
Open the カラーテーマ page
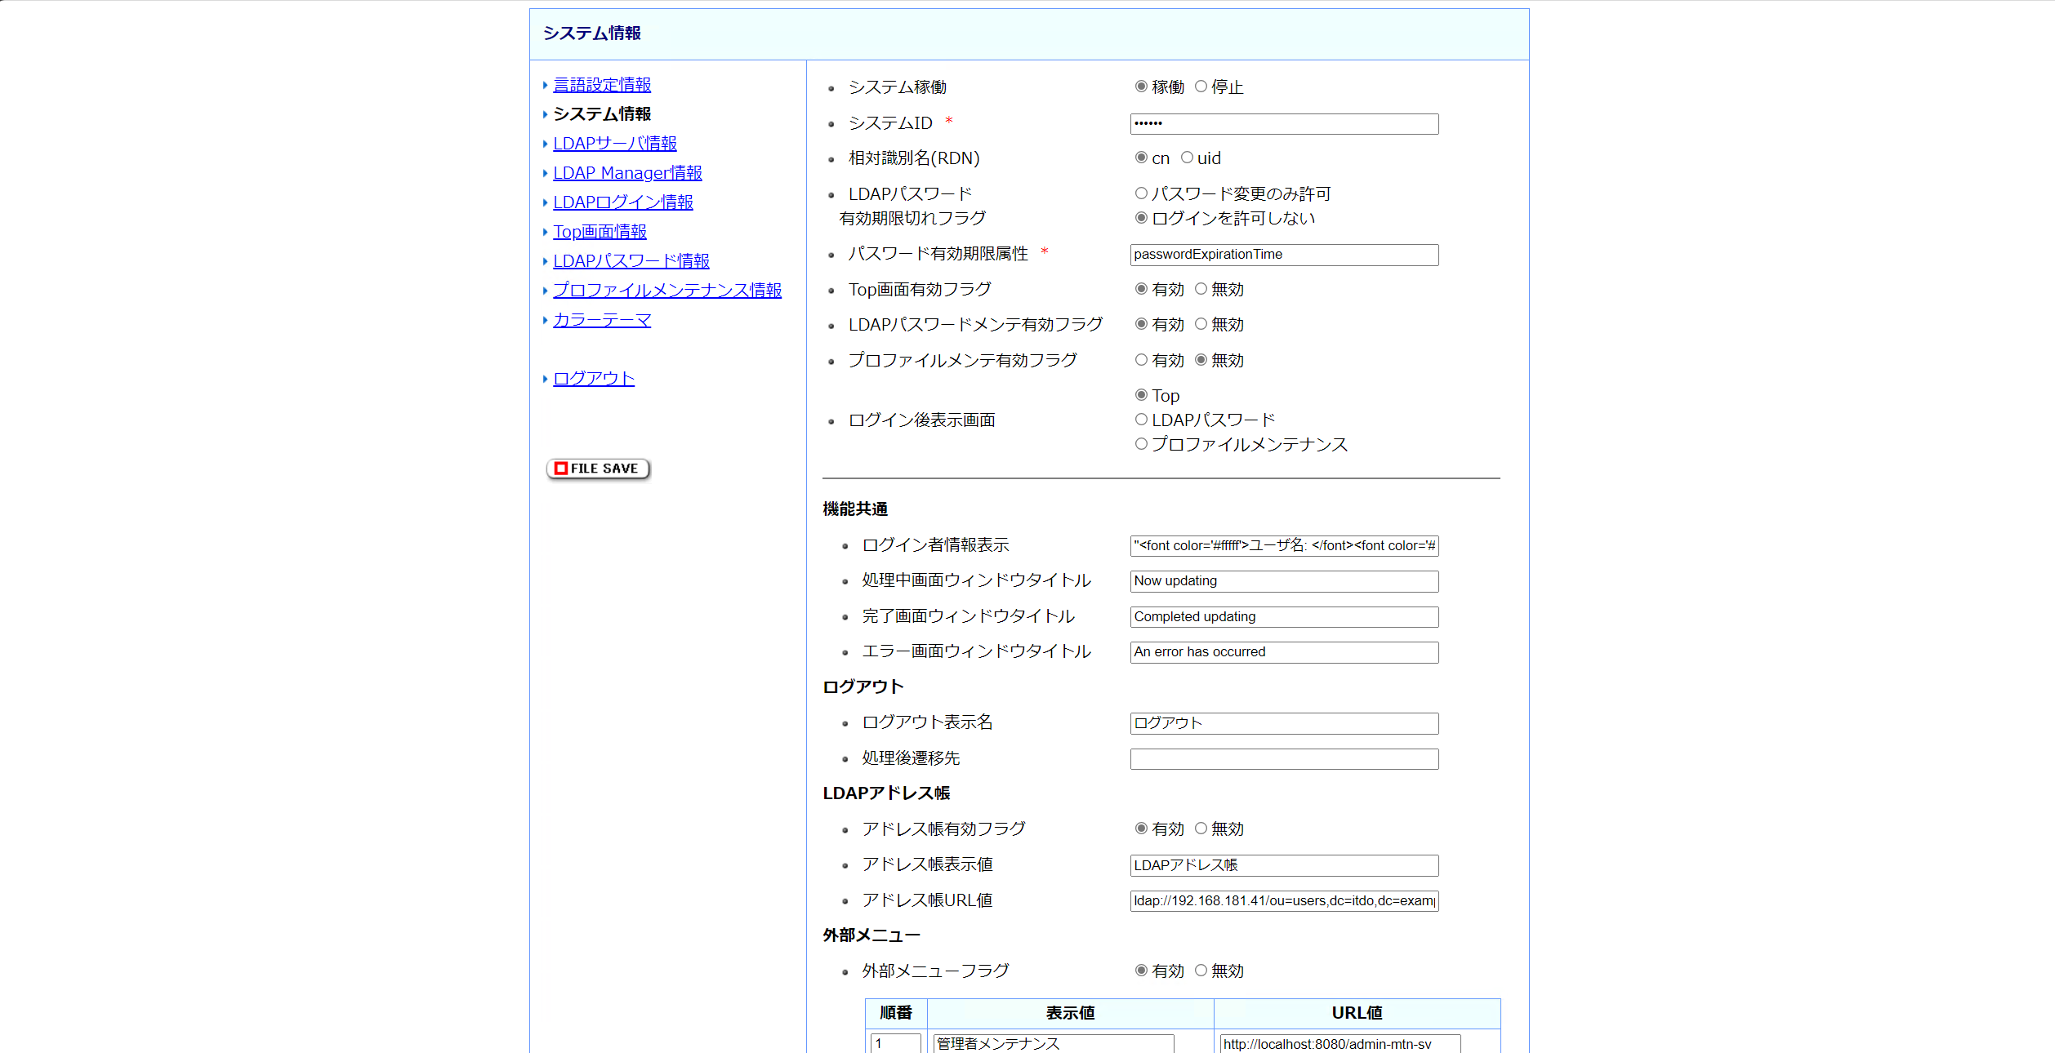pyautogui.click(x=602, y=320)
